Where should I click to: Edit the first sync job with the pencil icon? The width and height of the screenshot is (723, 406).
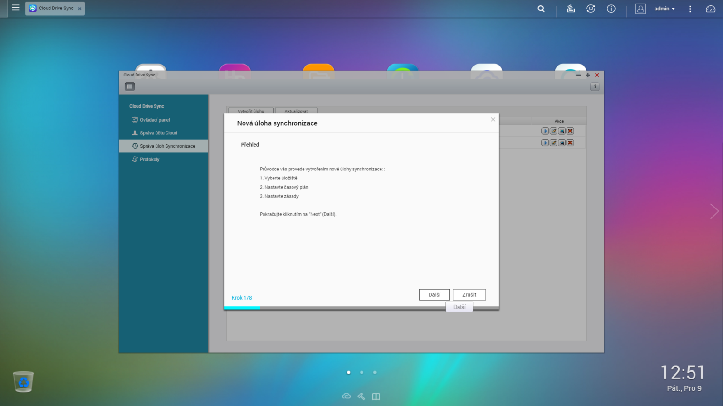coord(554,131)
